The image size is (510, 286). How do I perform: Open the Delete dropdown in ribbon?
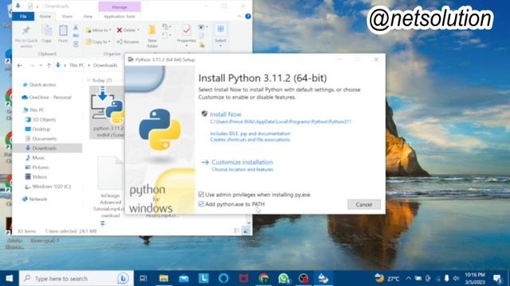point(127,30)
